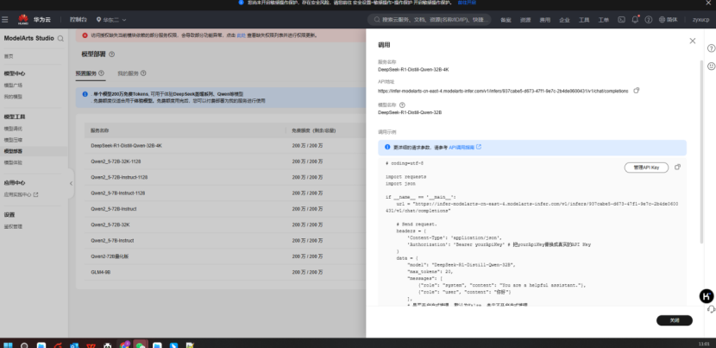716x348 pixels.
Task: Select the Qwen2_5-72B-32K row
Action: (225, 225)
